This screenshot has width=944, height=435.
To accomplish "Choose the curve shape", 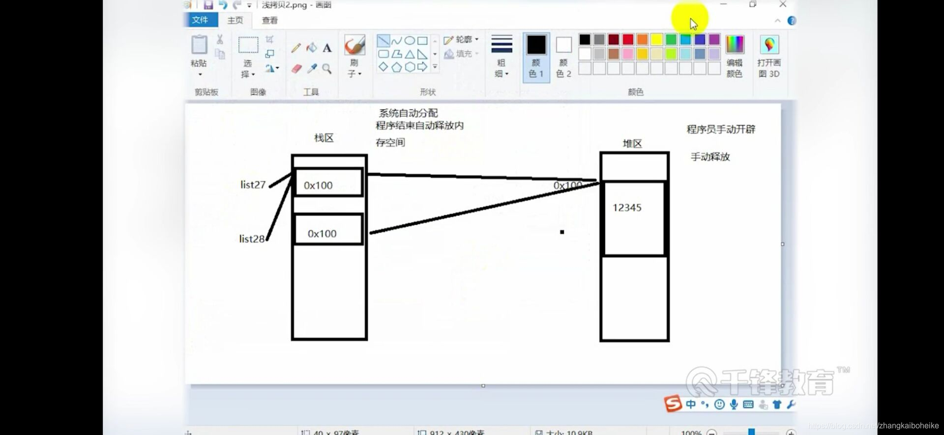I will tap(396, 41).
